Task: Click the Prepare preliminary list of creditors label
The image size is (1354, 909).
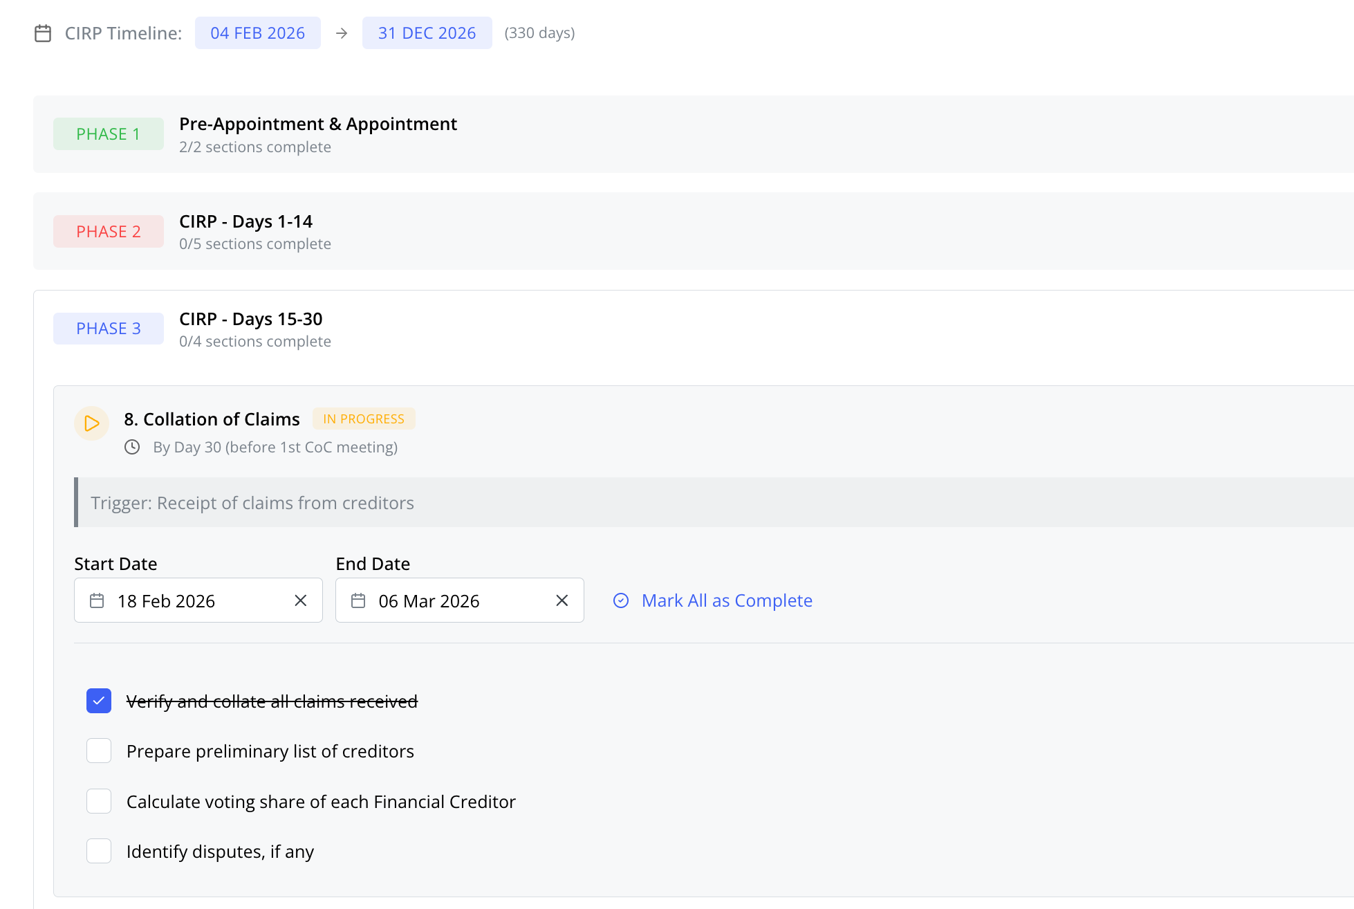Action: (x=270, y=751)
